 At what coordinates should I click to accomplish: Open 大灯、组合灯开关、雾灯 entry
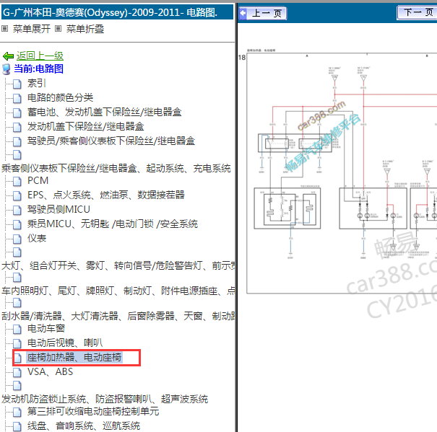tap(118, 265)
